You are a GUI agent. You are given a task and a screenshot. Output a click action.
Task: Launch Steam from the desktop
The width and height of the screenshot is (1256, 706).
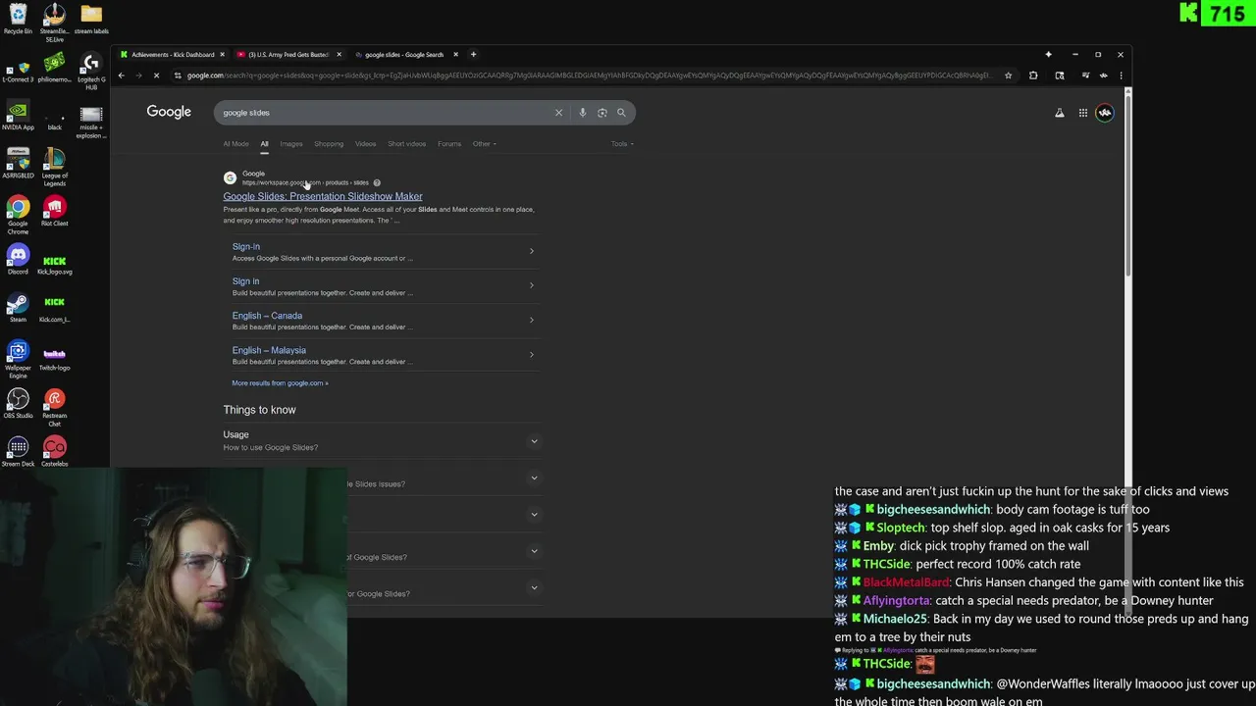pyautogui.click(x=18, y=307)
